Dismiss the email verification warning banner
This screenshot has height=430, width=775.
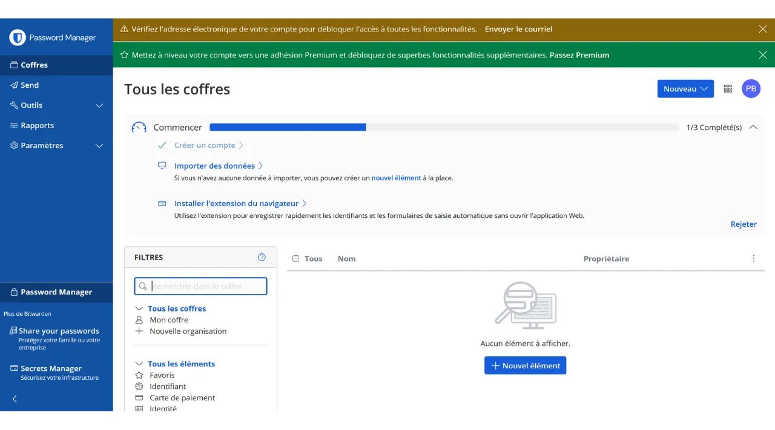tap(762, 29)
